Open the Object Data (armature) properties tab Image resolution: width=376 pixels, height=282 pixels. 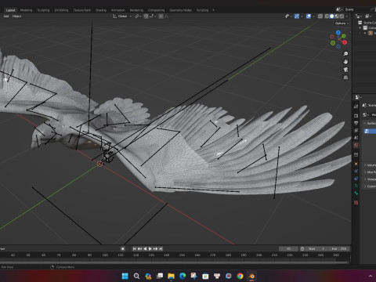[x=356, y=186]
